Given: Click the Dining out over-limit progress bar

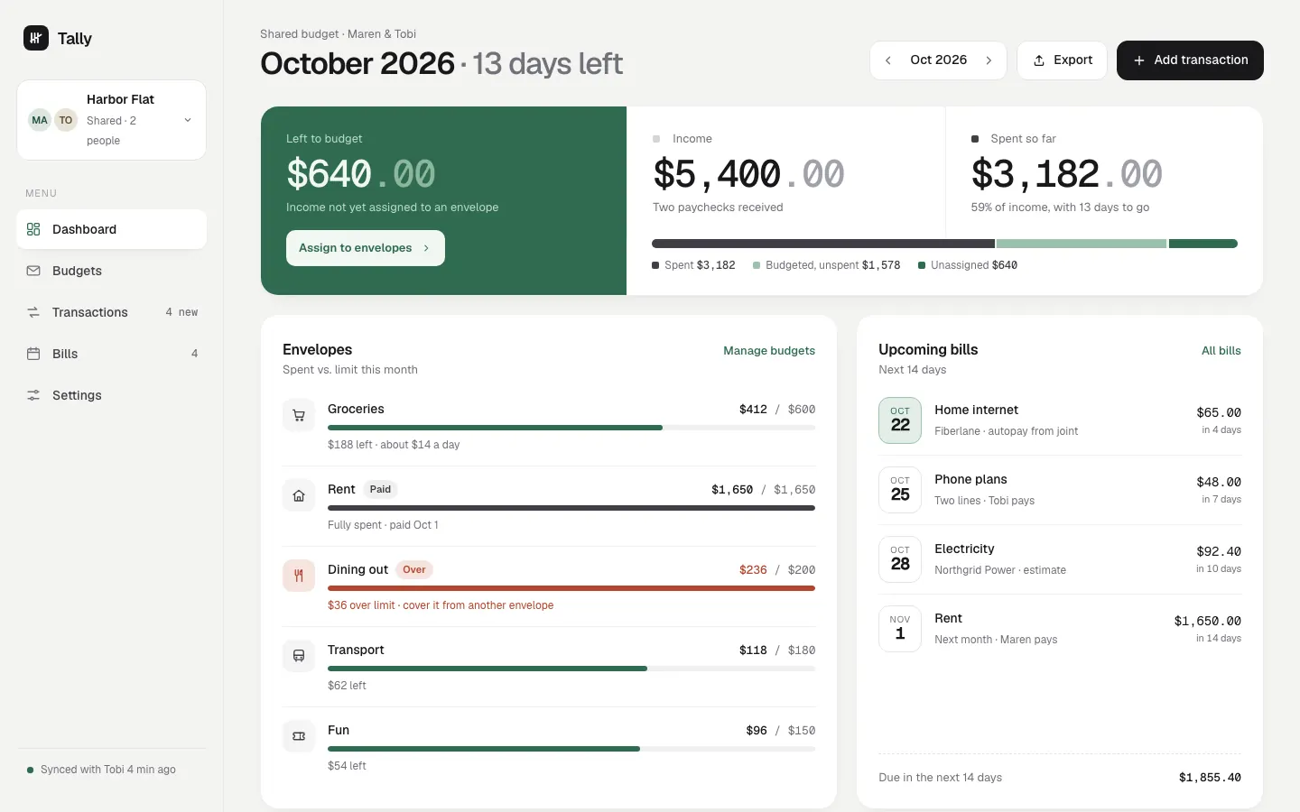Looking at the screenshot, I should click(x=571, y=588).
